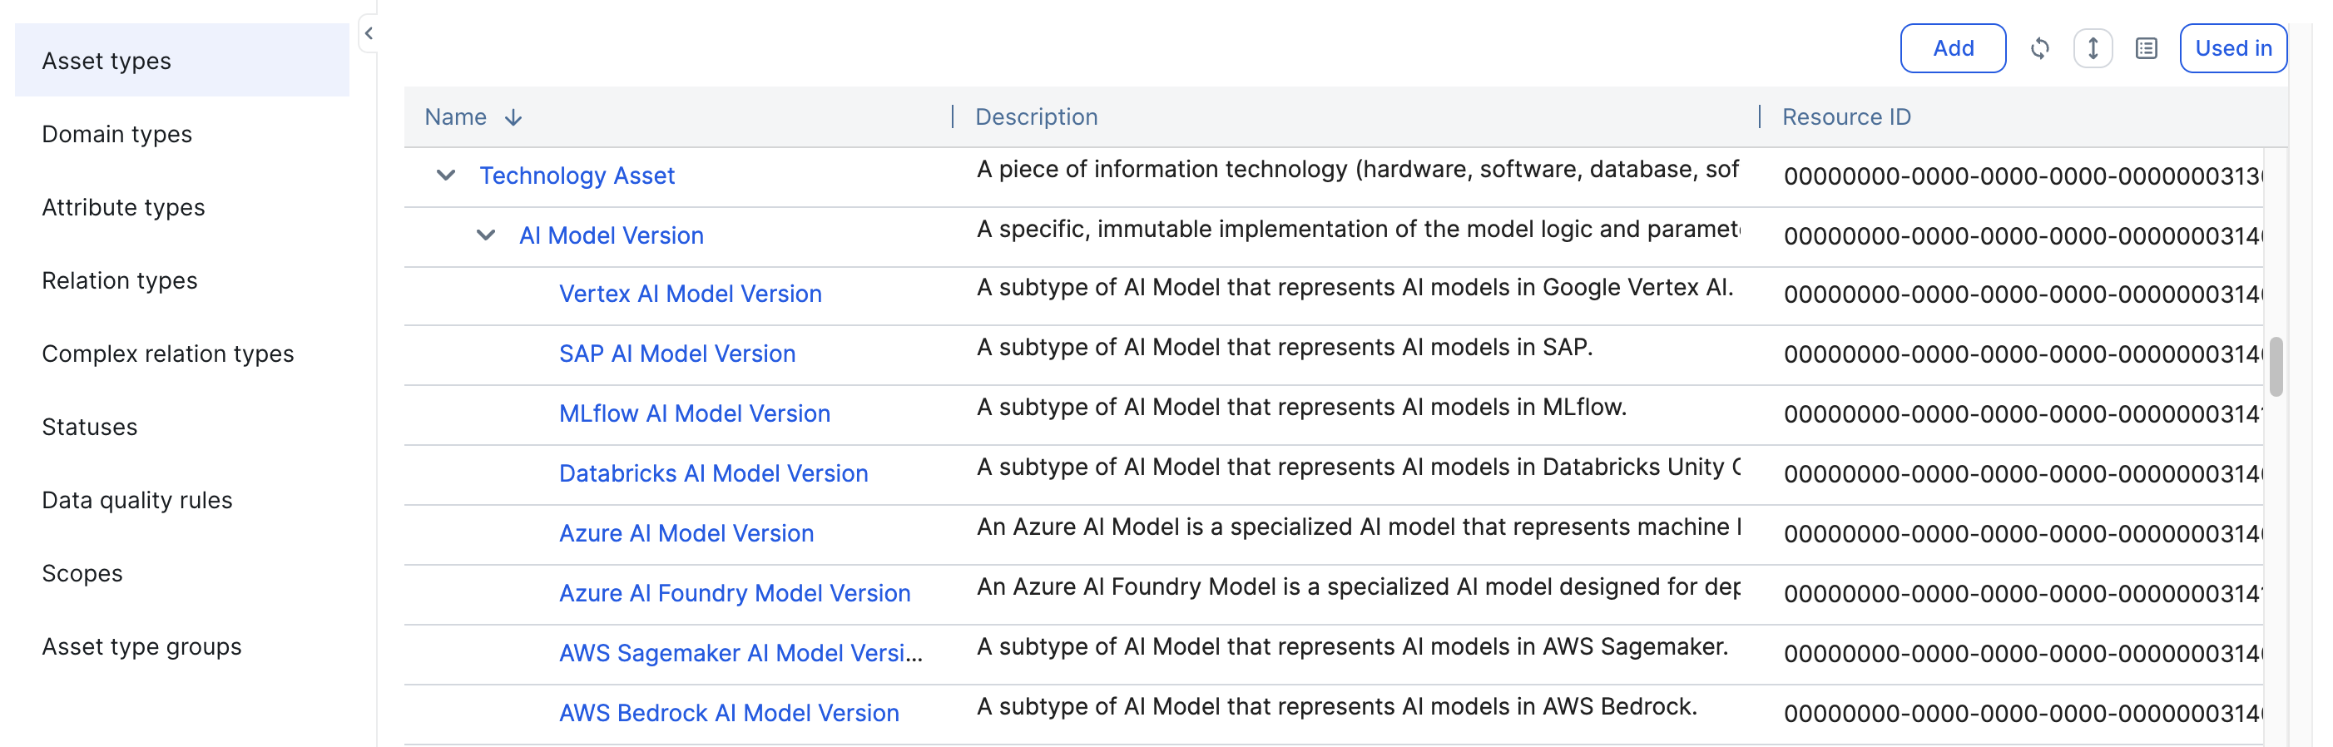Go to Relation types

pos(120,280)
